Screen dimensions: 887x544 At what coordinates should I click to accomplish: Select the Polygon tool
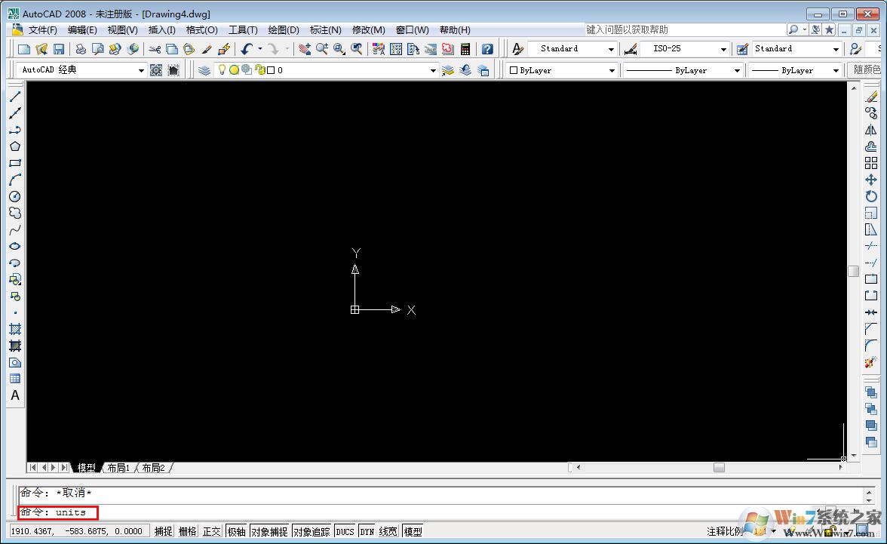coord(15,146)
